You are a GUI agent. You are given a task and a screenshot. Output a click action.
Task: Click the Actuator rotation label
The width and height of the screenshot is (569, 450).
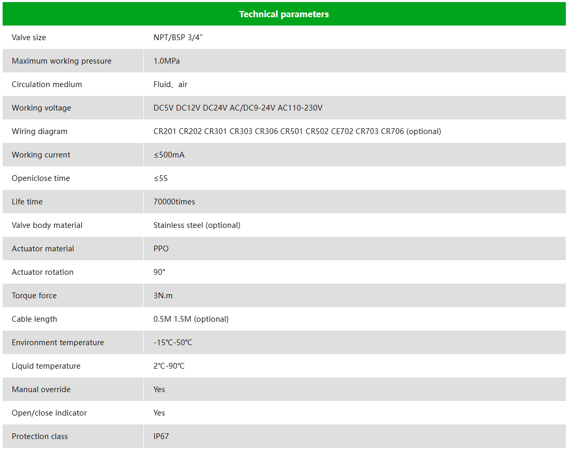(x=43, y=272)
